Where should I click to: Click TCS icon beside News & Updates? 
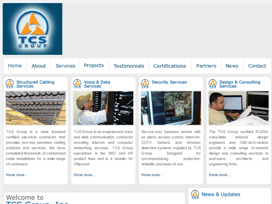(x=195, y=194)
